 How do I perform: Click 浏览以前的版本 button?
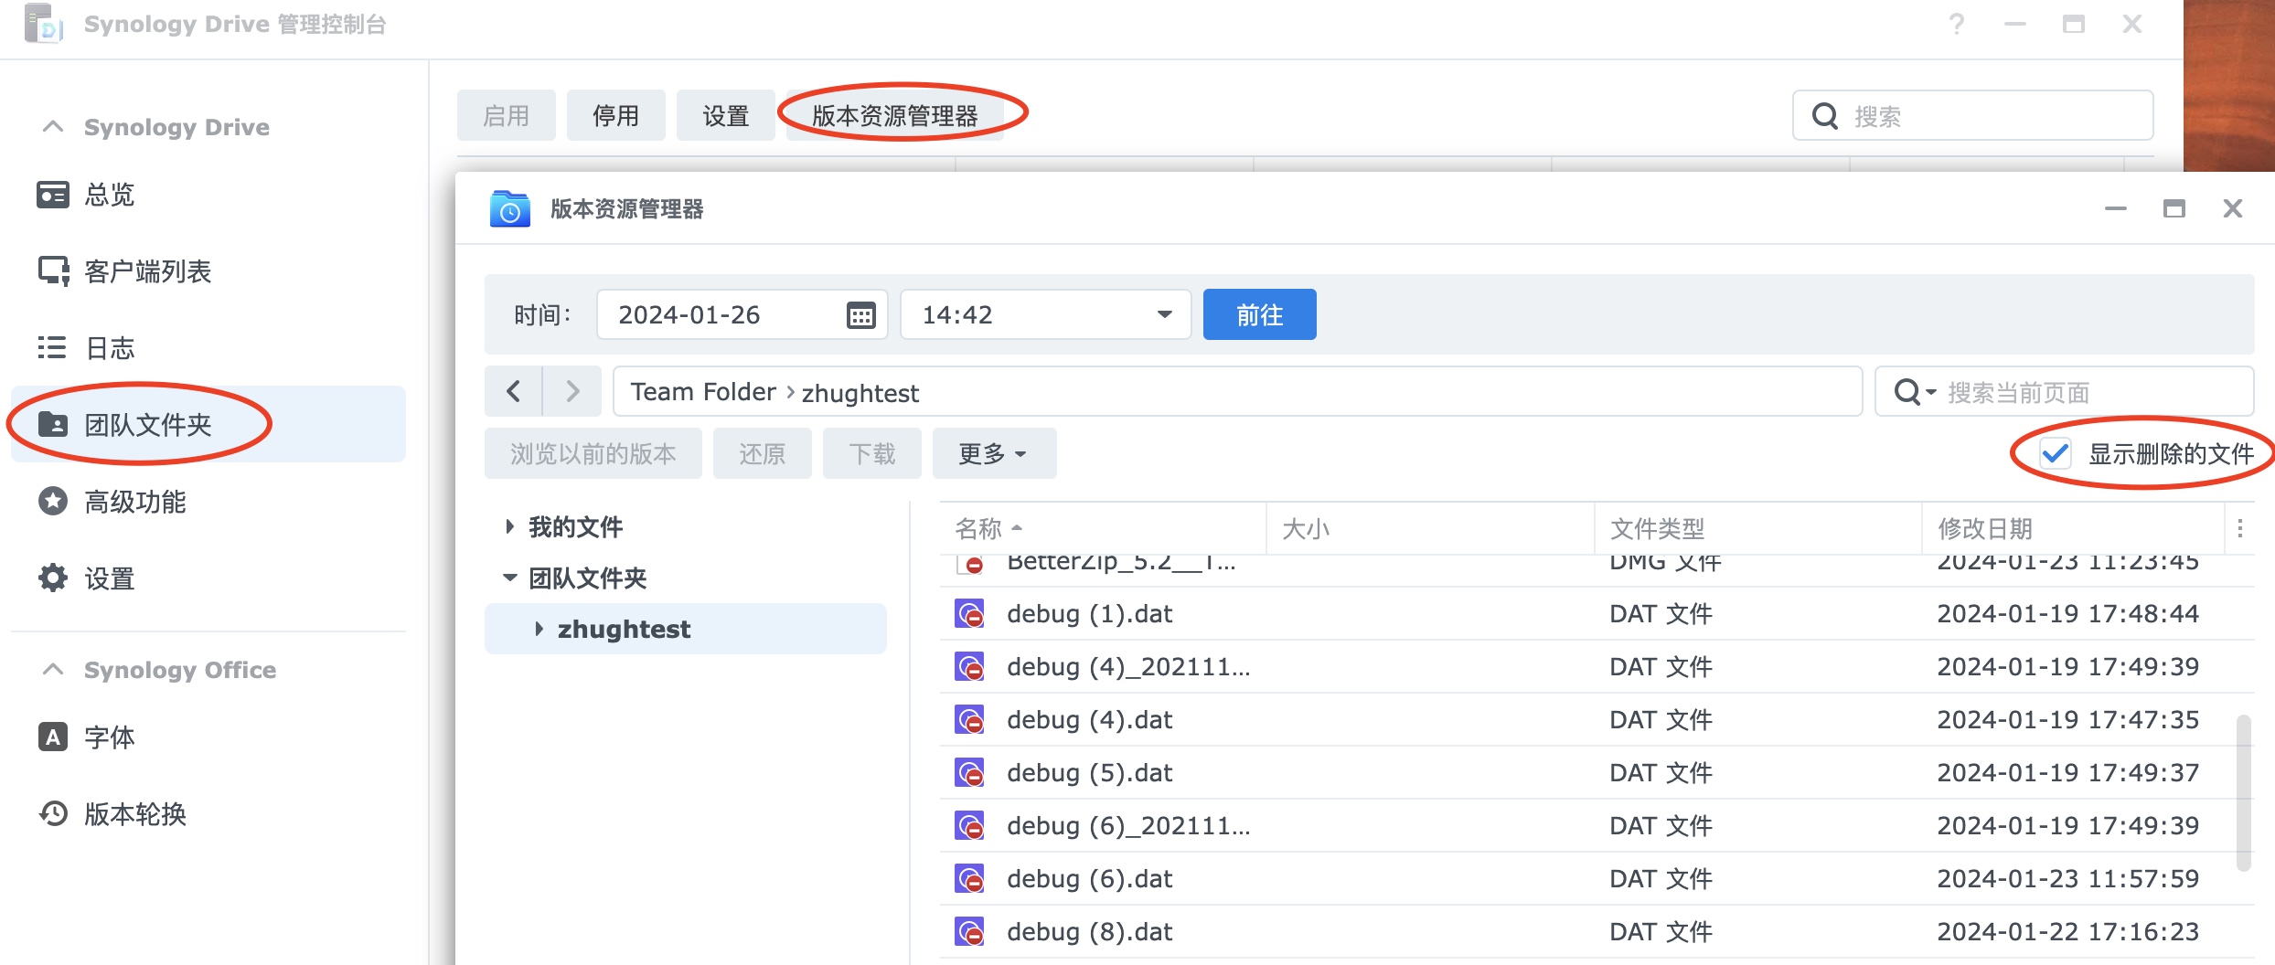tap(593, 453)
